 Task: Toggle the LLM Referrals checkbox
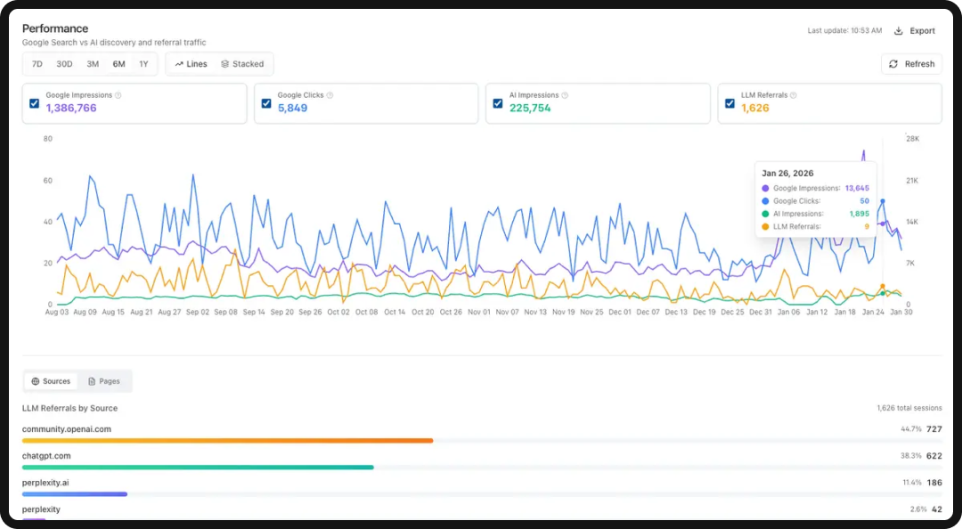click(x=729, y=103)
